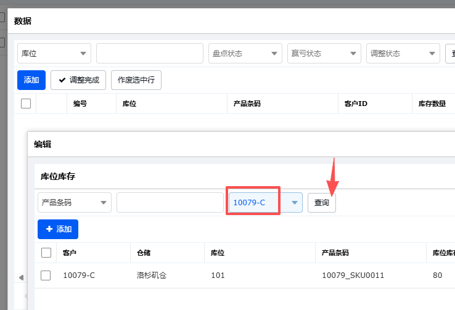Screen dimensions: 455x310
Task: Open the 产品条码 dropdown in 库位库存
Action: 74,202
